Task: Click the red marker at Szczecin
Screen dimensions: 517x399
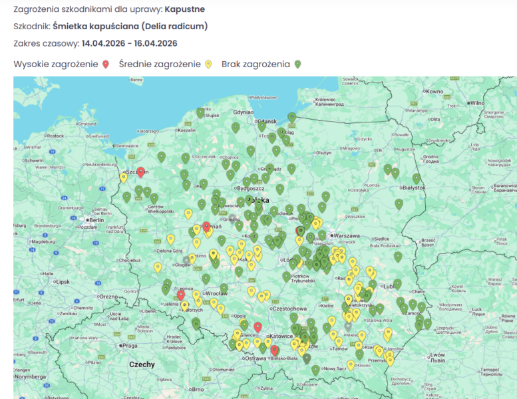Action: click(x=140, y=172)
